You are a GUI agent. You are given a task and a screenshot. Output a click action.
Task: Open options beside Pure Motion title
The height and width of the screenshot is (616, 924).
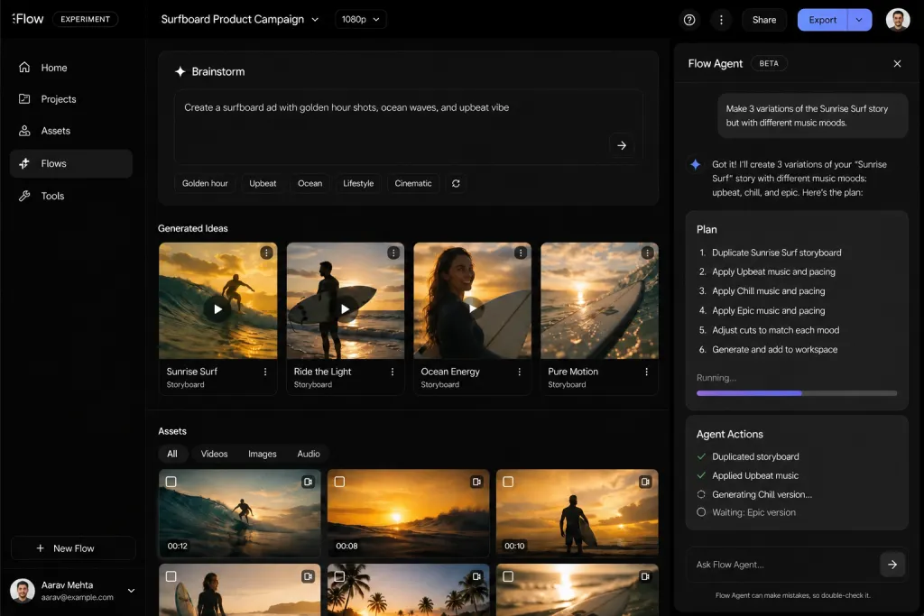646,372
